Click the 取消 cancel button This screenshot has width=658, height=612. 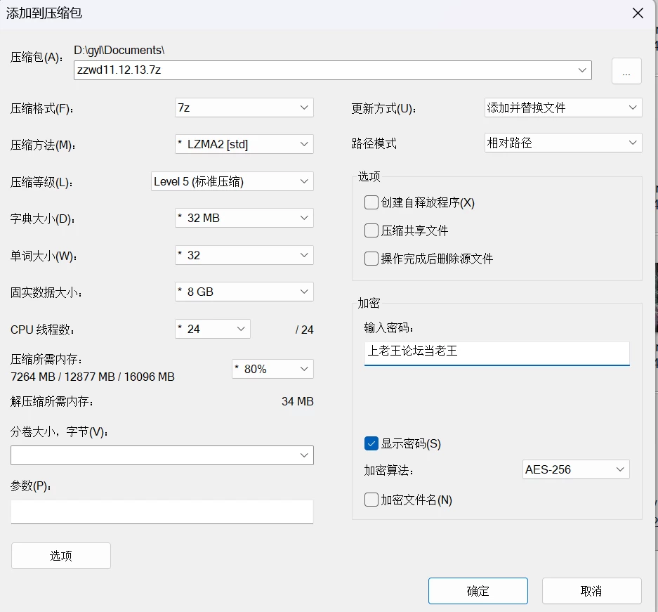tap(592, 591)
